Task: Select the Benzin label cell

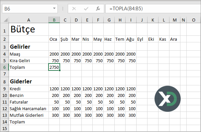Action: coord(29,95)
